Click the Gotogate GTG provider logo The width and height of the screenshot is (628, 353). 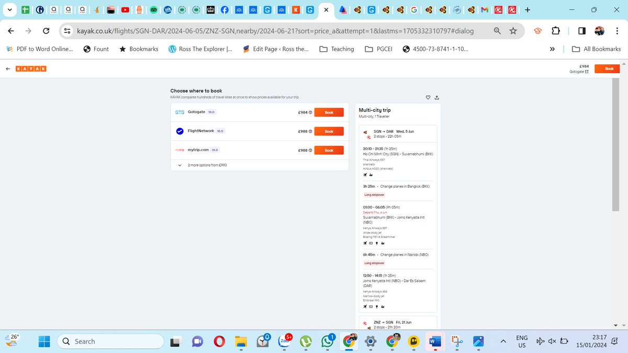(180, 112)
